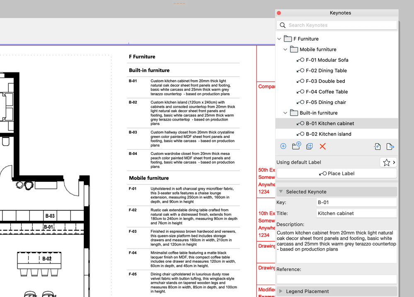
Task: Open the chevron beside the favorite star
Action: (393, 162)
